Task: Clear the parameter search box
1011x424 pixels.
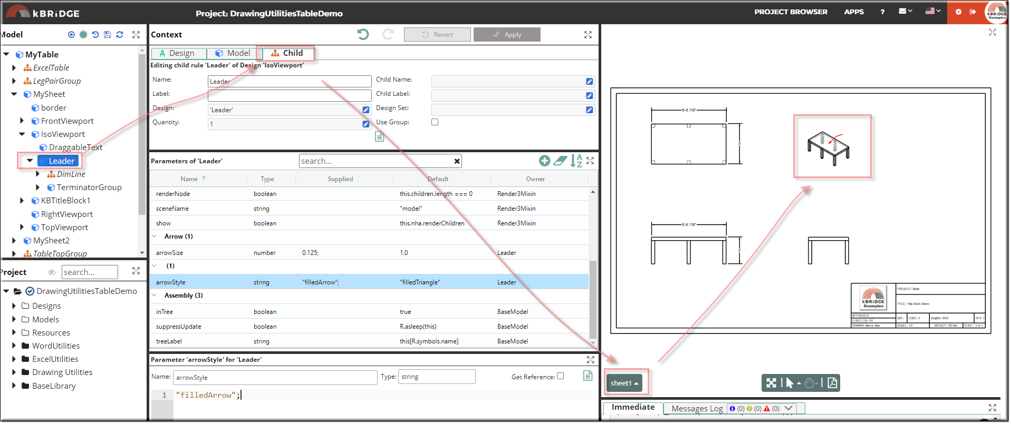Action: (457, 161)
